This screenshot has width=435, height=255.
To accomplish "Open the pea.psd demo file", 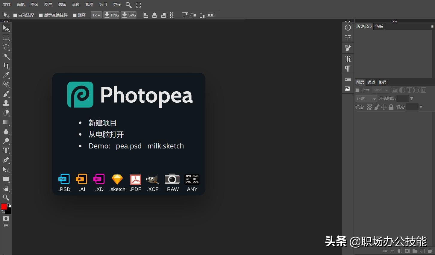I will (x=129, y=146).
